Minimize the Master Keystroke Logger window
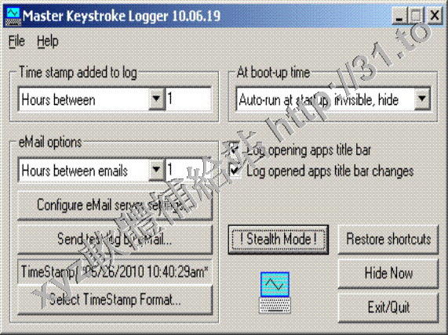This screenshot has width=448, height=335. pyautogui.click(x=399, y=16)
